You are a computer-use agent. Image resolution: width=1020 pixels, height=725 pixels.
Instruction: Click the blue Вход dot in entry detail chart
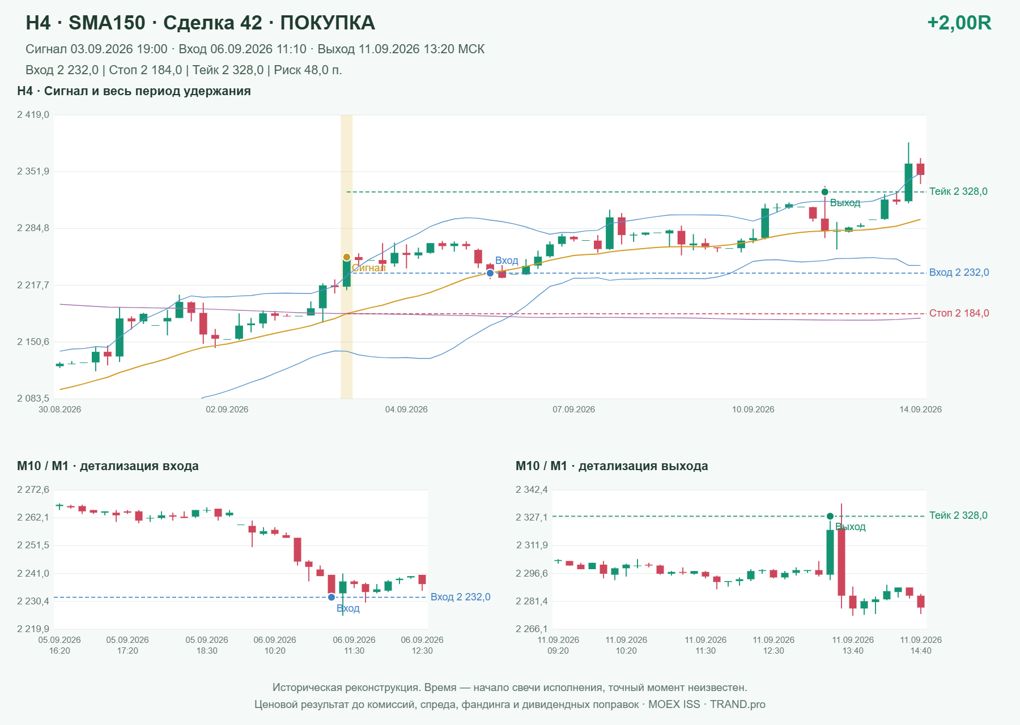[331, 597]
